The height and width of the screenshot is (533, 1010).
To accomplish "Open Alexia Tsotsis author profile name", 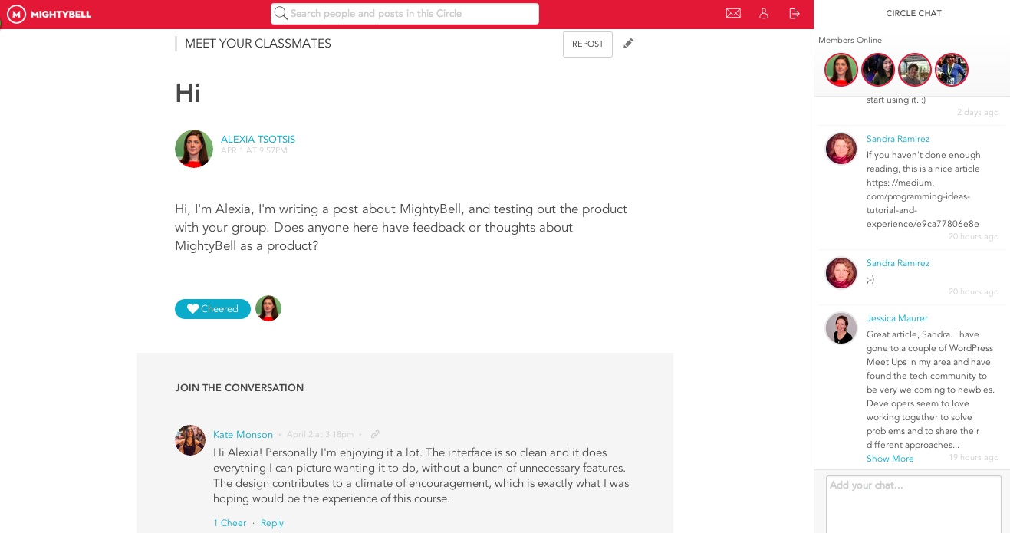I will pos(258,140).
